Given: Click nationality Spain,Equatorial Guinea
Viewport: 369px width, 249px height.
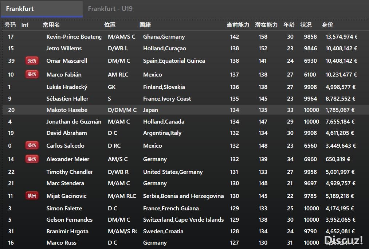Looking at the screenshot, I should (174, 61).
